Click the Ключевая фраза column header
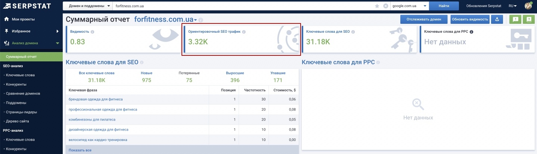Screen dimensions: 537x154 pos(83,90)
